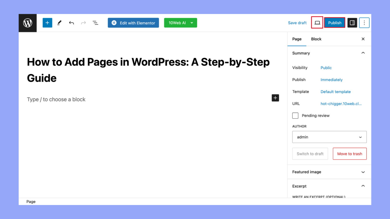This screenshot has height=219, width=390.
Task: Select the Tools pencil icon in the toolbar
Action: tap(59, 23)
